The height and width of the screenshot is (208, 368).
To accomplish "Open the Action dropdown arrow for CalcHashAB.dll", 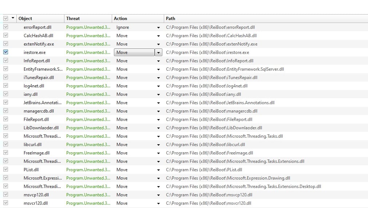I will (158, 36).
